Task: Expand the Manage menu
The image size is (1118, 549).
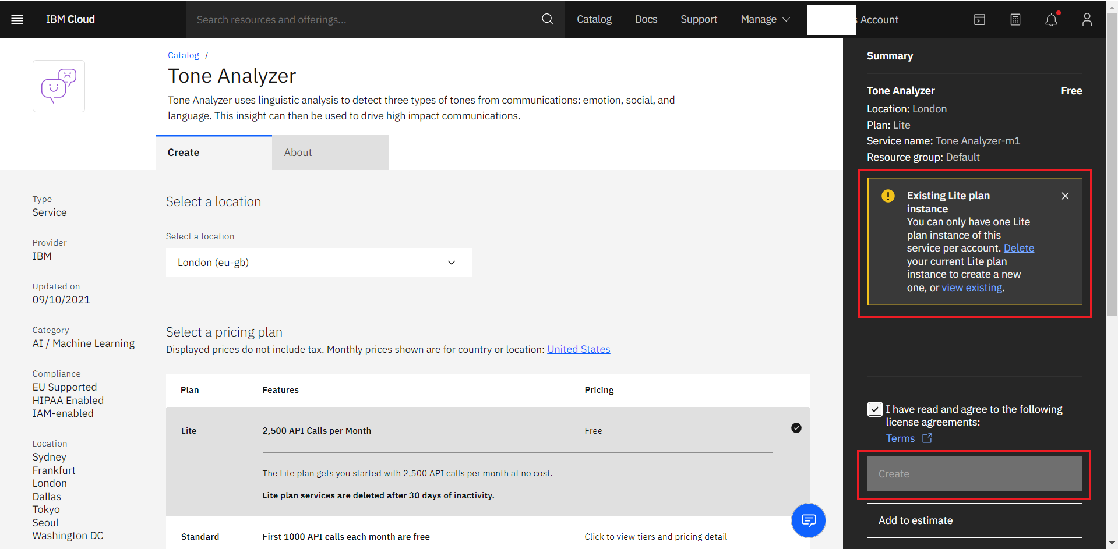Action: 765,19
